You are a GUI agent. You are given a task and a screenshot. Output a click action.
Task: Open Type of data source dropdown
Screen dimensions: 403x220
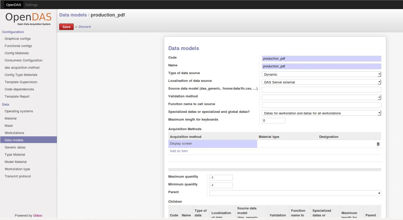(321, 74)
